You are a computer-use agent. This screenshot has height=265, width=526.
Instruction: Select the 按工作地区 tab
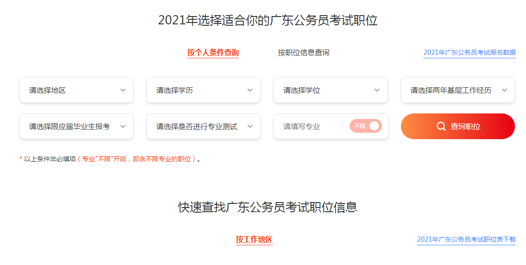tap(254, 239)
